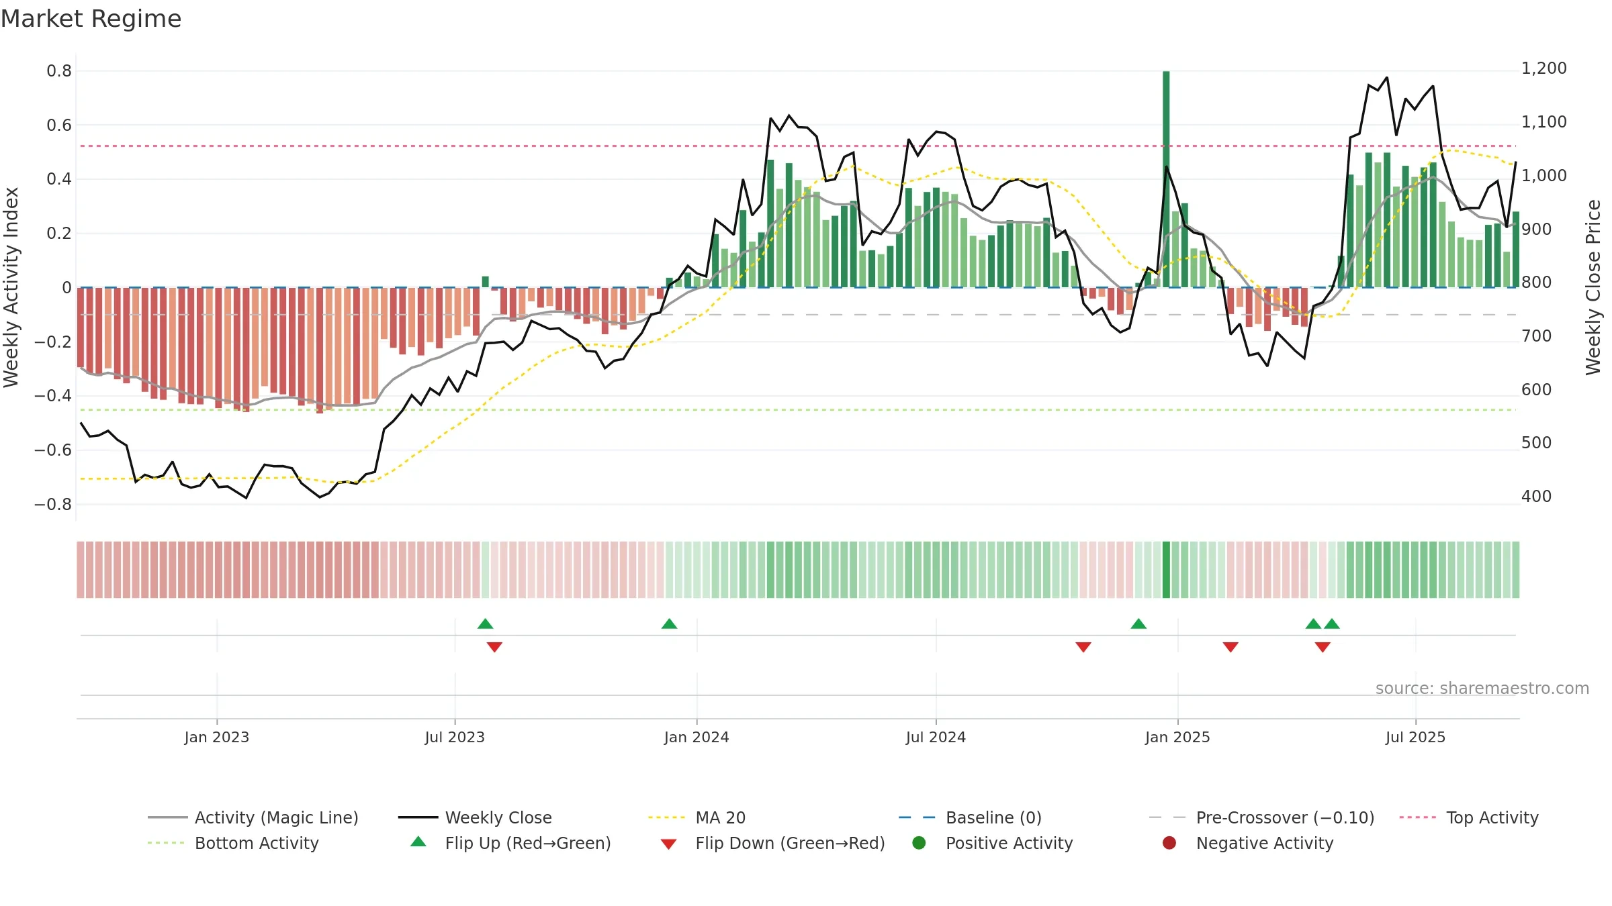The image size is (1612, 906).
Task: Click the Negative Activity legend entry
Action: 1248,843
